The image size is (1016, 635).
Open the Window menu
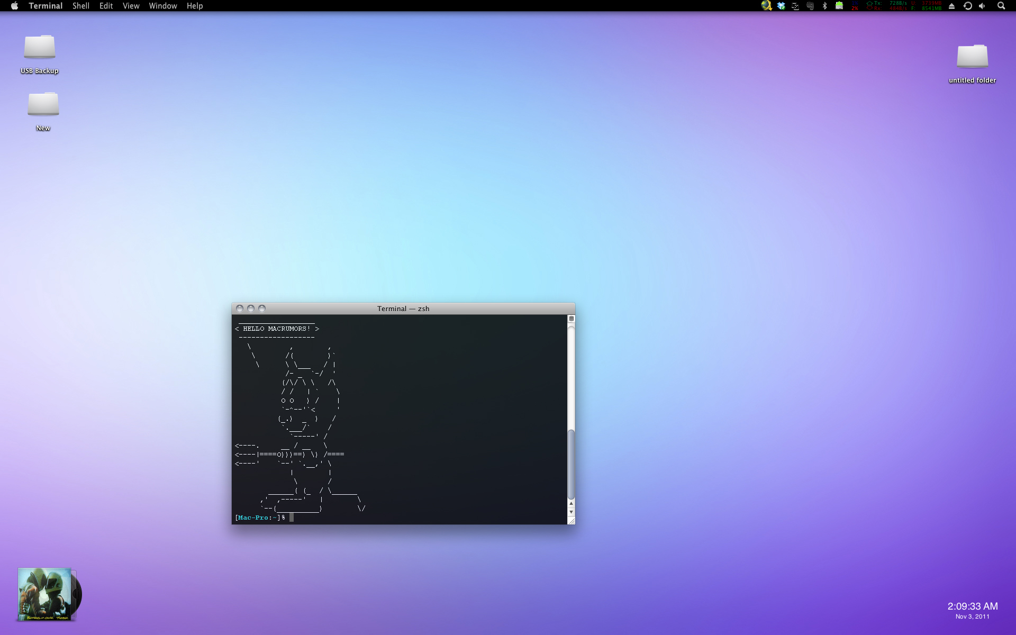(x=163, y=6)
